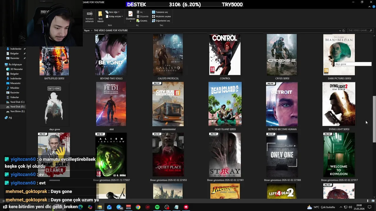Expand address bar history dropdown arrow
This screenshot has height=211, width=376.
click(340, 30)
